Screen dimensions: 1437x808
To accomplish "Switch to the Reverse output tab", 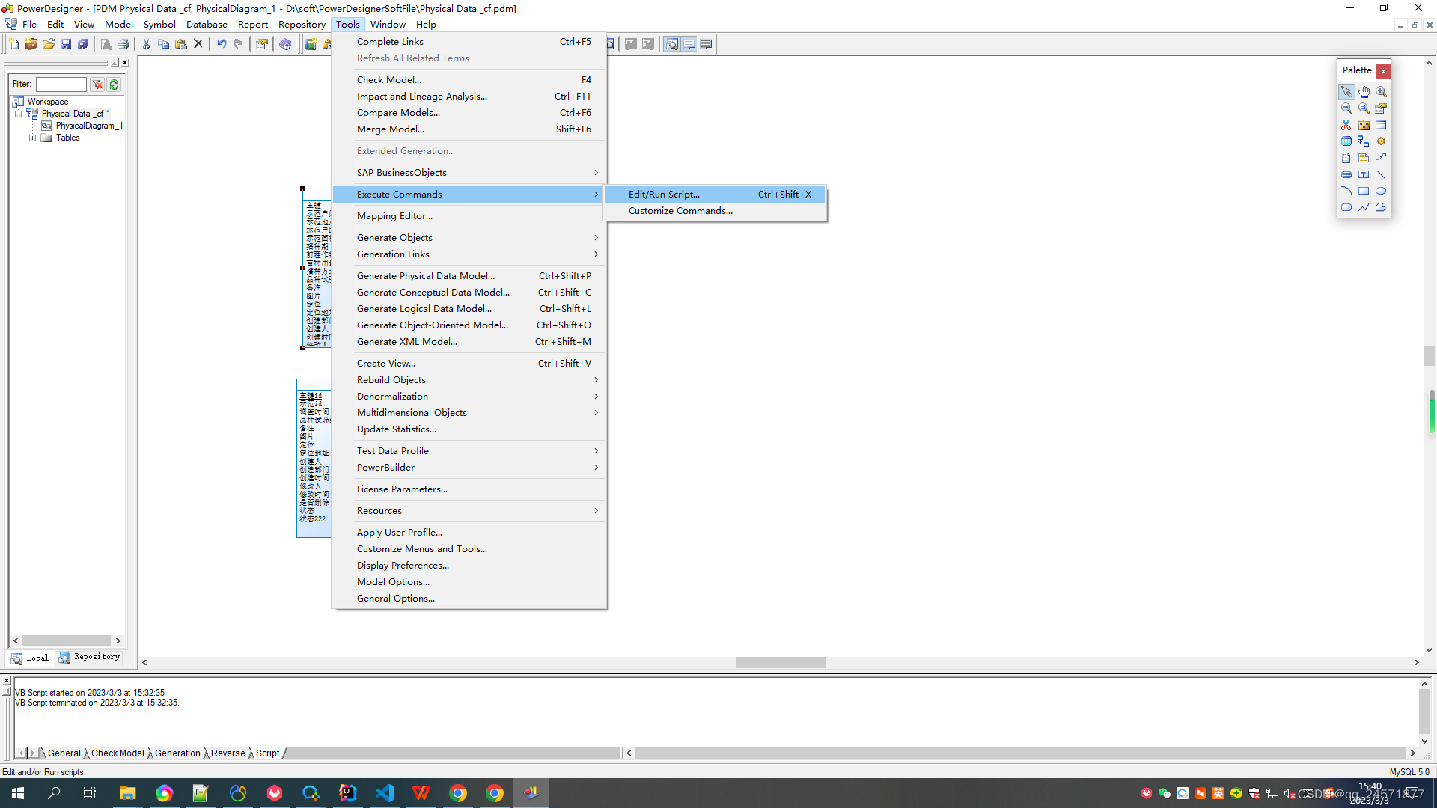I will [x=228, y=753].
